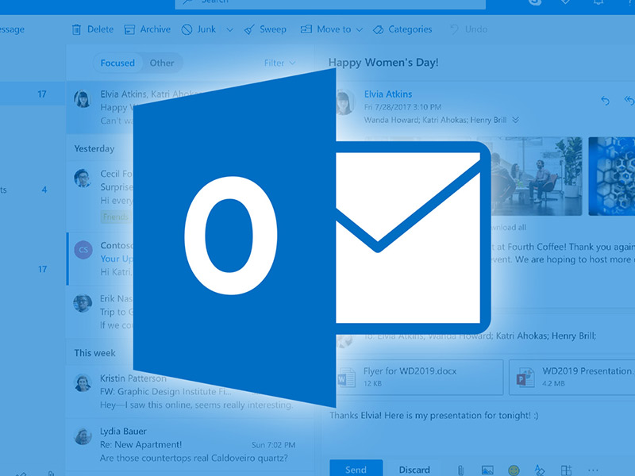The width and height of the screenshot is (635, 476).
Task: Click into the reply body starting 'Thanks Elvia!'
Action: click(433, 416)
